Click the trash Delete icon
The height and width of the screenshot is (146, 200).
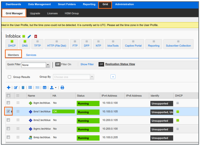[23, 88]
